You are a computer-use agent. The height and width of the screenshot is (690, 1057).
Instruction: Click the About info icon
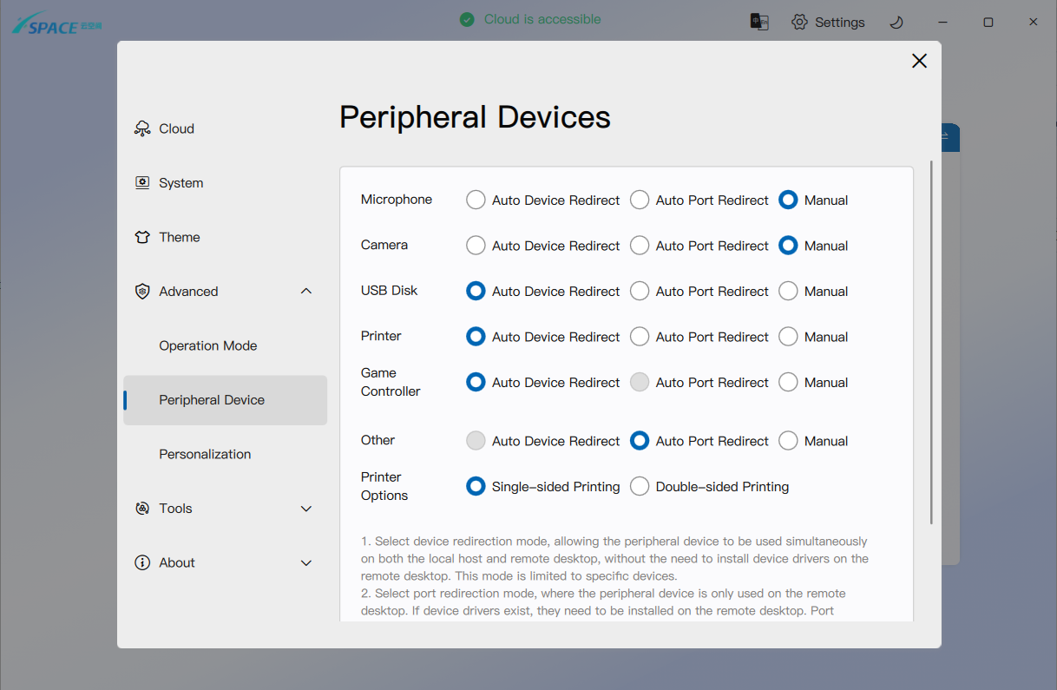142,562
